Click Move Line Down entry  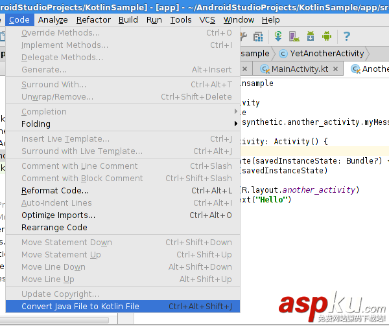click(x=123, y=267)
